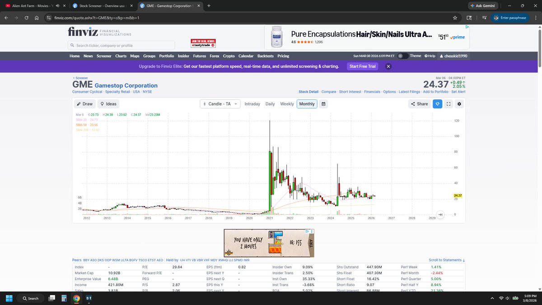Open peer ticker BBY
542x305 pixels.
(x=86, y=260)
